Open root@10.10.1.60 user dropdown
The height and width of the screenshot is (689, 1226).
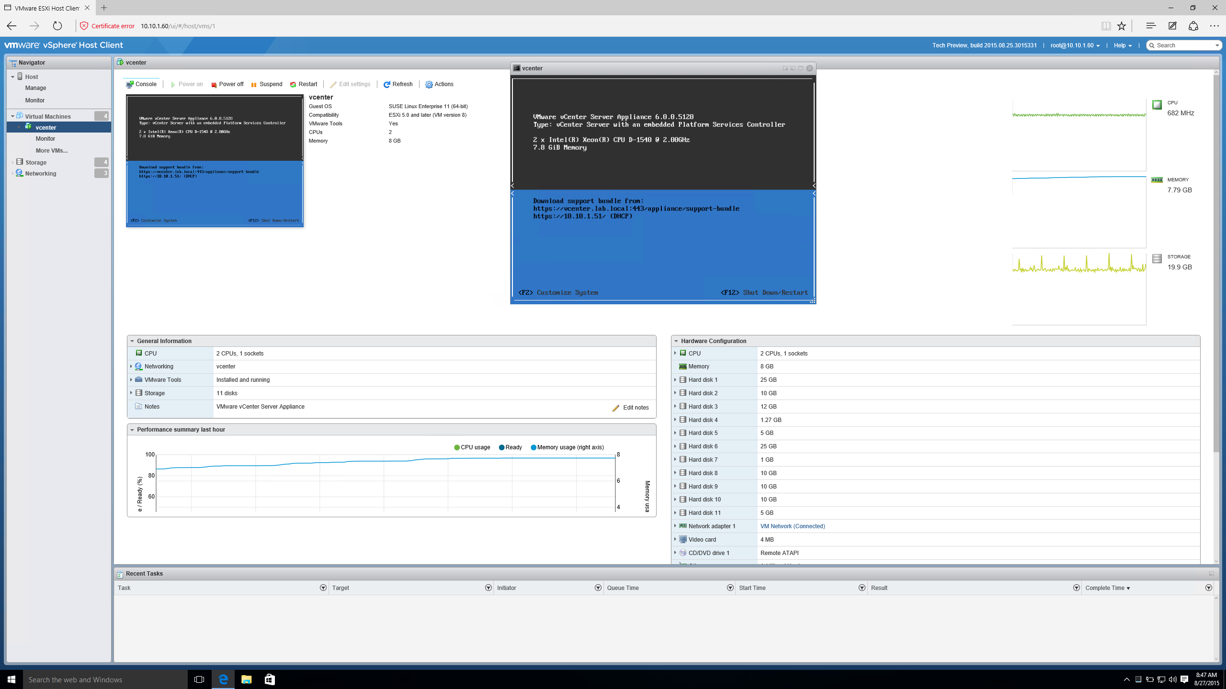[1075, 45]
